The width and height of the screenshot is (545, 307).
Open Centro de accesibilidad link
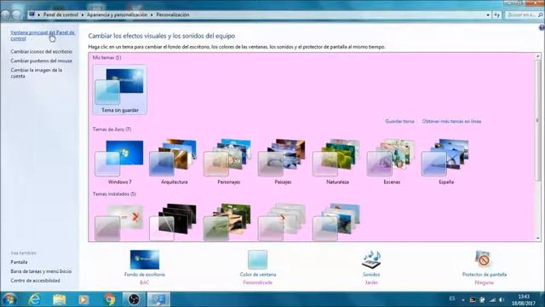[35, 281]
